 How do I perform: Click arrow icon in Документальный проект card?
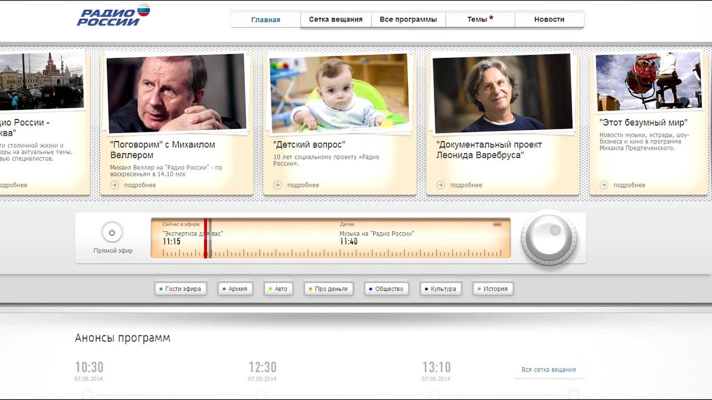tap(441, 185)
